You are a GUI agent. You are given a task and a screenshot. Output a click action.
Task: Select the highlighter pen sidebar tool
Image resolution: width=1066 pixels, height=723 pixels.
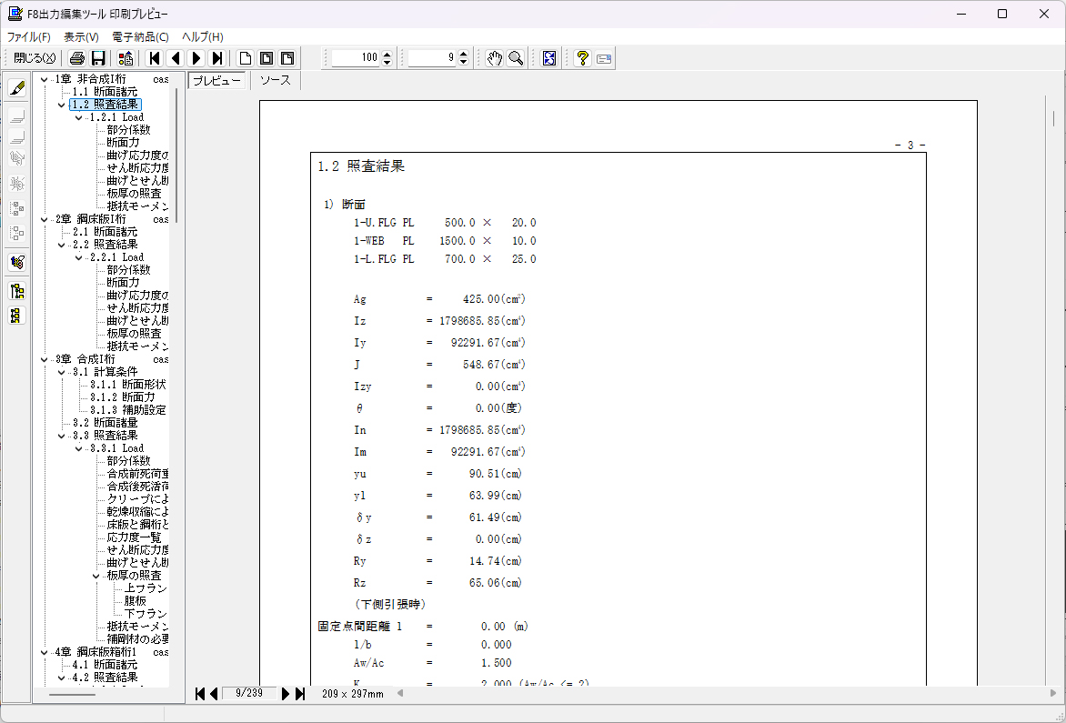point(17,87)
